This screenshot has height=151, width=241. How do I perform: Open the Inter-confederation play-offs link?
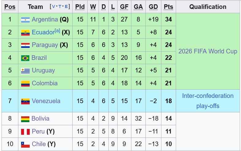point(208,101)
